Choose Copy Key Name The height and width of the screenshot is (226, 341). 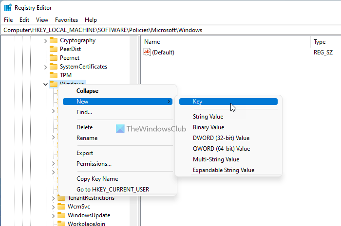click(117, 179)
